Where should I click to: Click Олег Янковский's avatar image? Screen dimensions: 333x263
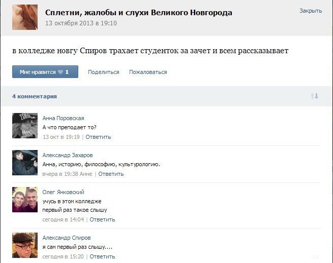(x=25, y=200)
